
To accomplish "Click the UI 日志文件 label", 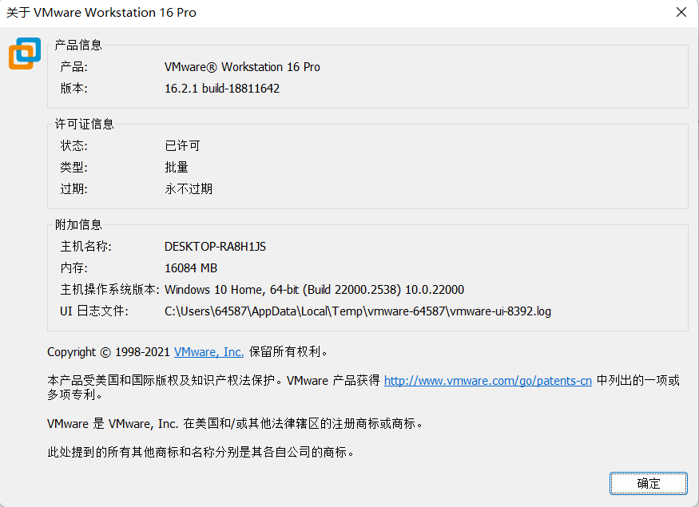I will click(93, 311).
